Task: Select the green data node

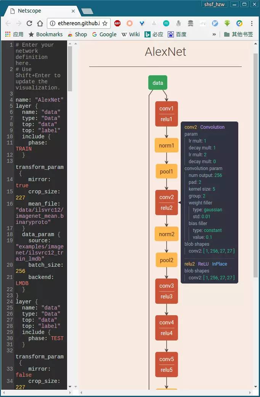Action: coord(158,83)
